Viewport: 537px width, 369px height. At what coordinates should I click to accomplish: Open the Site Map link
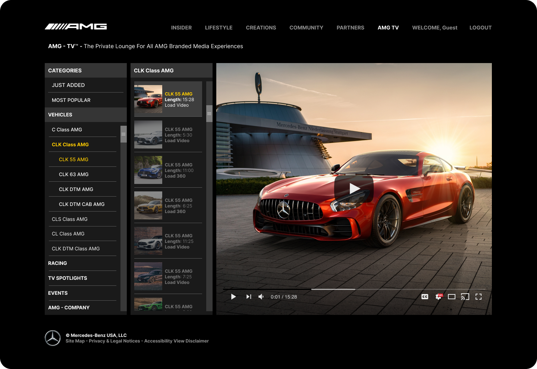tap(75, 341)
